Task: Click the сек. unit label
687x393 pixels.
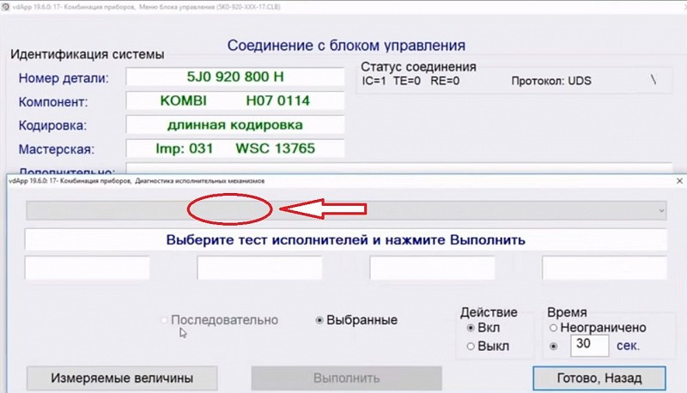Action: (629, 346)
